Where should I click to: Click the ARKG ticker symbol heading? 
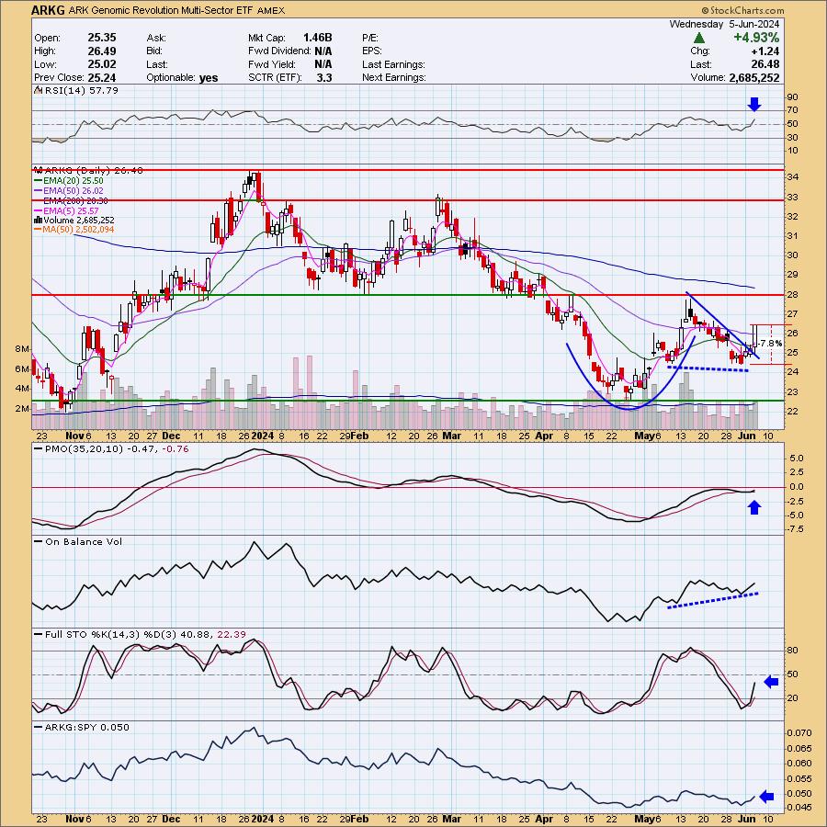[48, 10]
